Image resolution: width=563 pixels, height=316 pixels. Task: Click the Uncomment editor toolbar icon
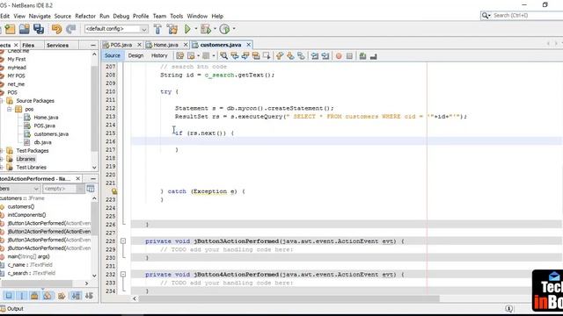click(373, 56)
